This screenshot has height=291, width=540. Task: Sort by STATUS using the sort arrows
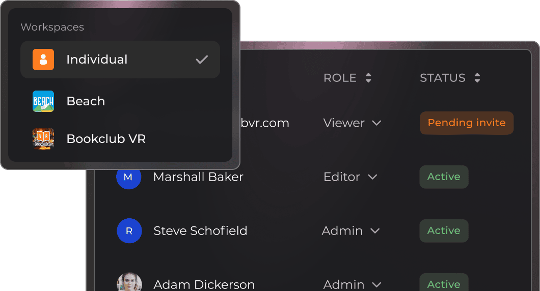pyautogui.click(x=477, y=78)
